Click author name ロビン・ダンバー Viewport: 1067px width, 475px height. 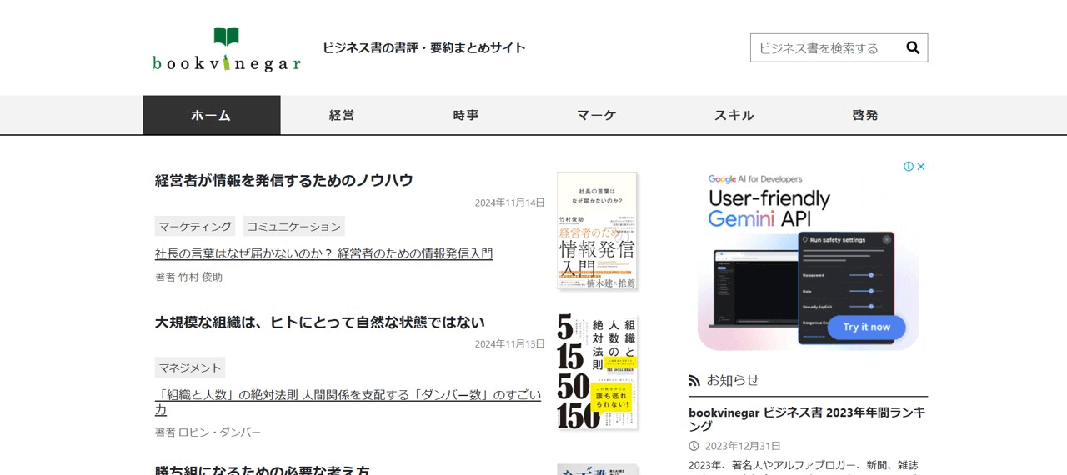219,432
